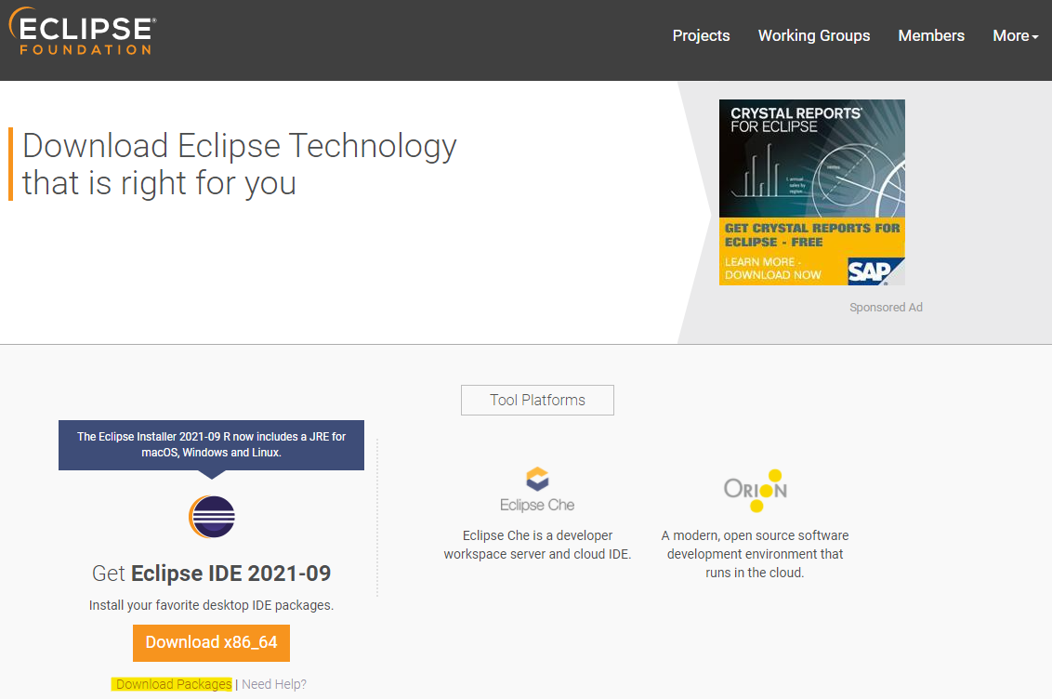Screen dimensions: 1052x699
Task: Click the Eclipse Installer 2021-09 R notice
Action: [x=211, y=444]
